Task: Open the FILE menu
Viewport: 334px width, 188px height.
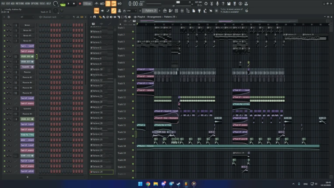Action: pos(3,3)
